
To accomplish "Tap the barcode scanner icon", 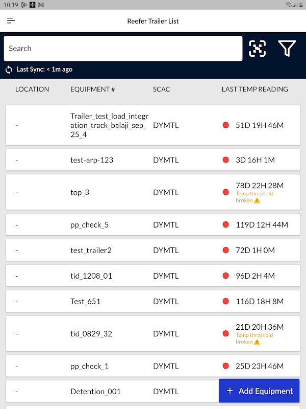I will coord(258,49).
